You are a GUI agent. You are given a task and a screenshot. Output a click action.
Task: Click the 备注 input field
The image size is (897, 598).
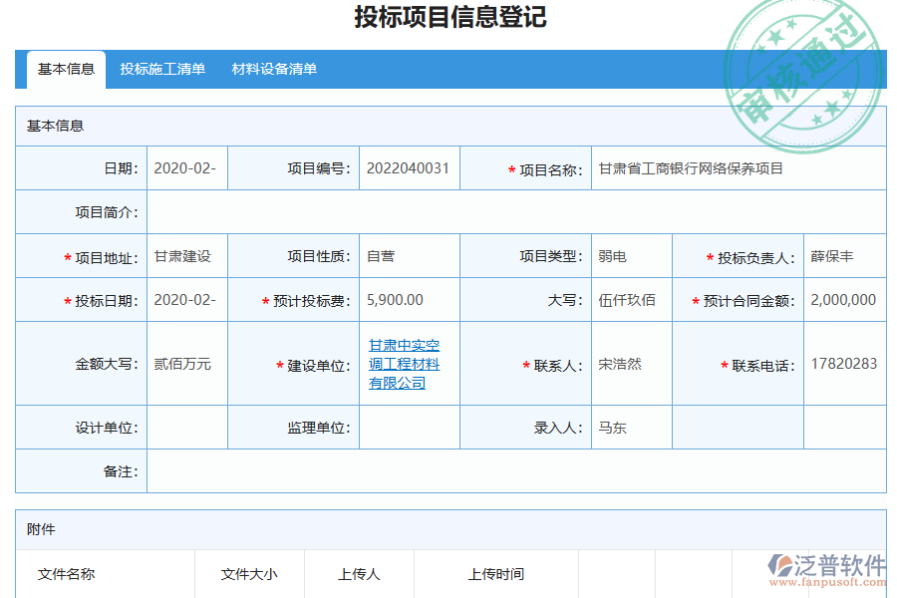498,471
